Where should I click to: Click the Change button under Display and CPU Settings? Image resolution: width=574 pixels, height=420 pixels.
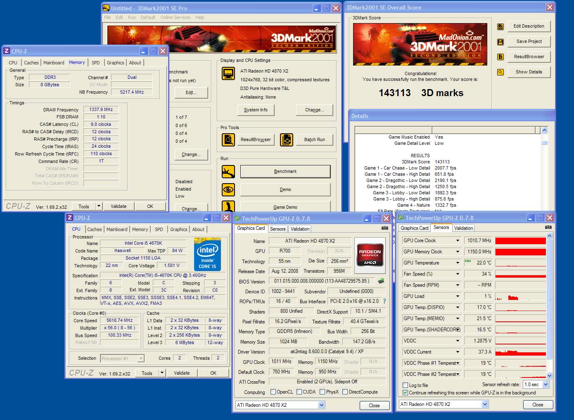pyautogui.click(x=314, y=110)
